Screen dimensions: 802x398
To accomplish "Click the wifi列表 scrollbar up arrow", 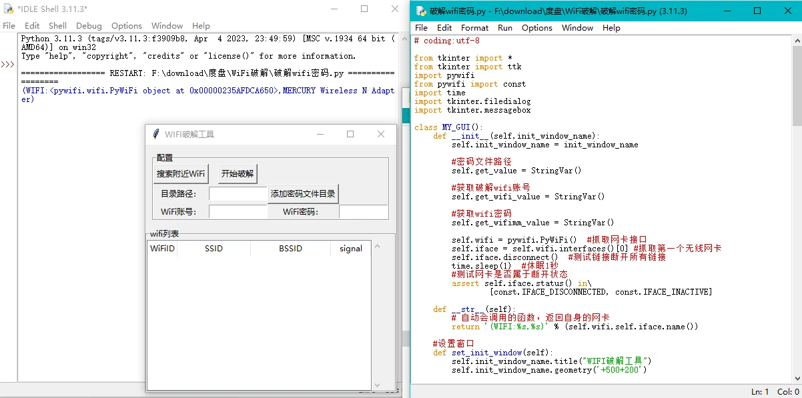I will click(x=377, y=247).
